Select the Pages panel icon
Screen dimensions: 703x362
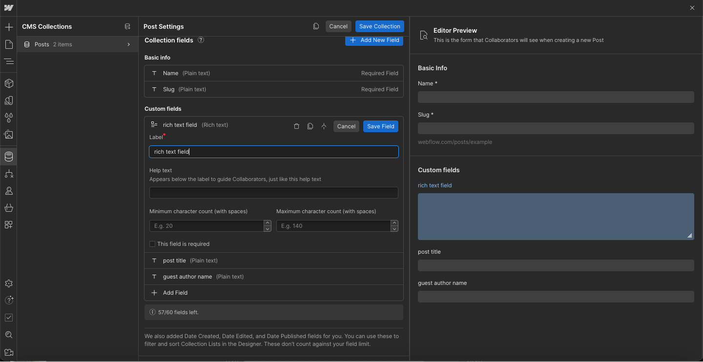(x=8, y=44)
